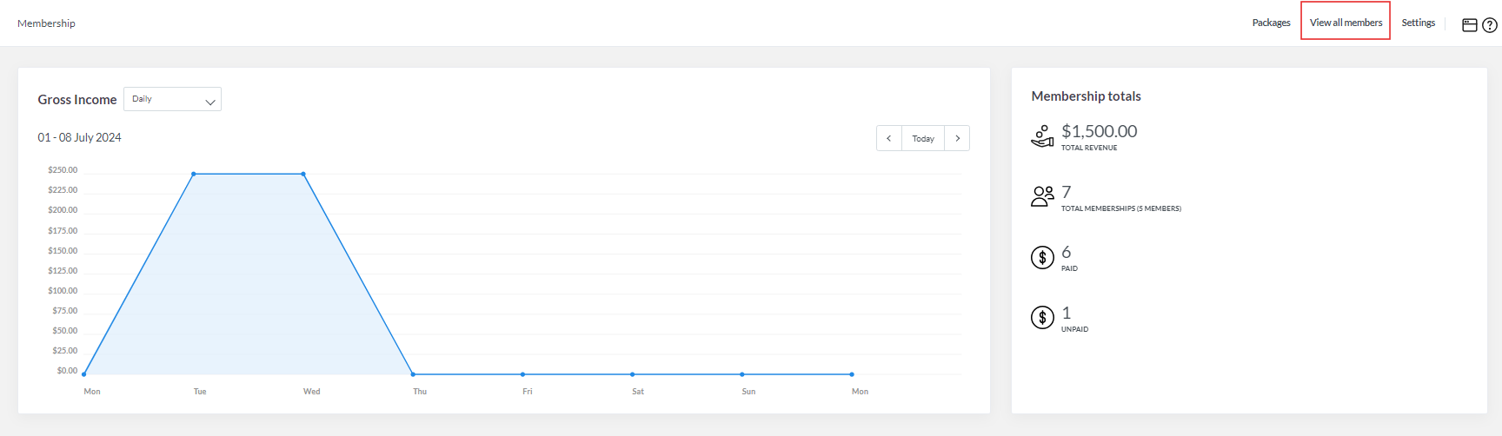Image resolution: width=1502 pixels, height=436 pixels.
Task: Open the Packages menu item
Action: click(1271, 23)
